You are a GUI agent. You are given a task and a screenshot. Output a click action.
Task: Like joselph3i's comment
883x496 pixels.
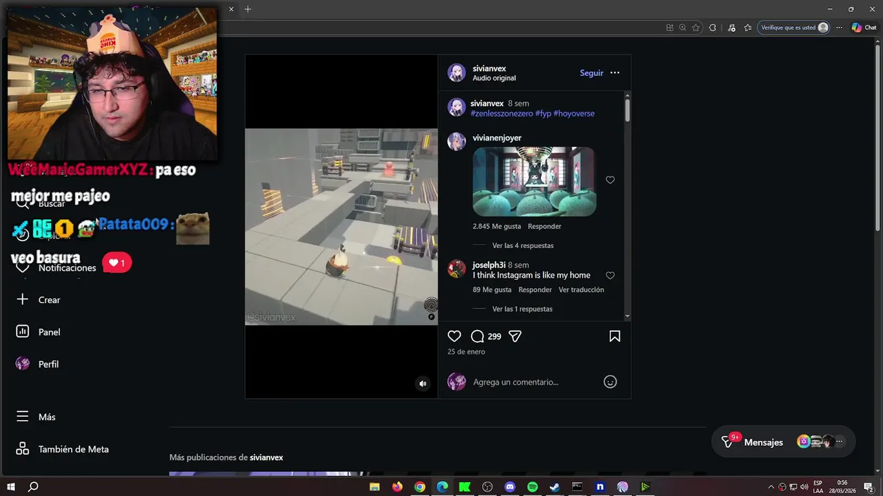[610, 276]
